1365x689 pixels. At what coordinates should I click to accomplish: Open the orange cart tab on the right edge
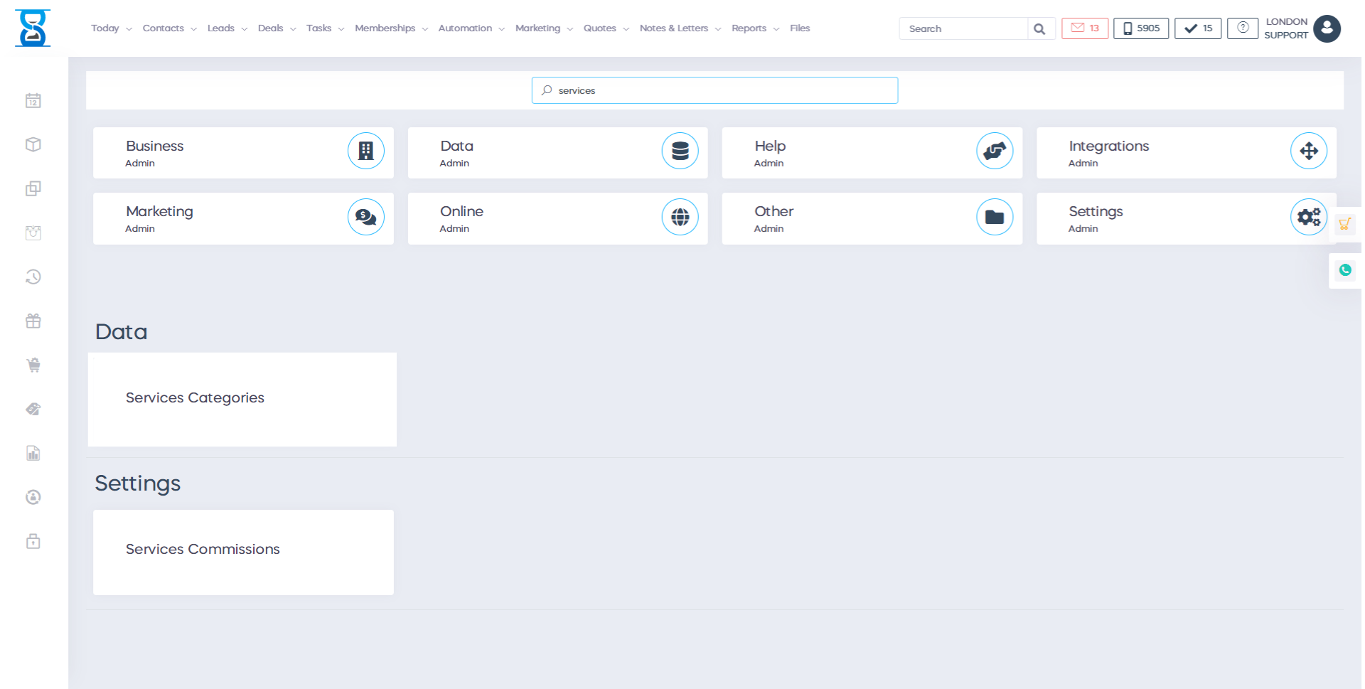click(x=1345, y=224)
